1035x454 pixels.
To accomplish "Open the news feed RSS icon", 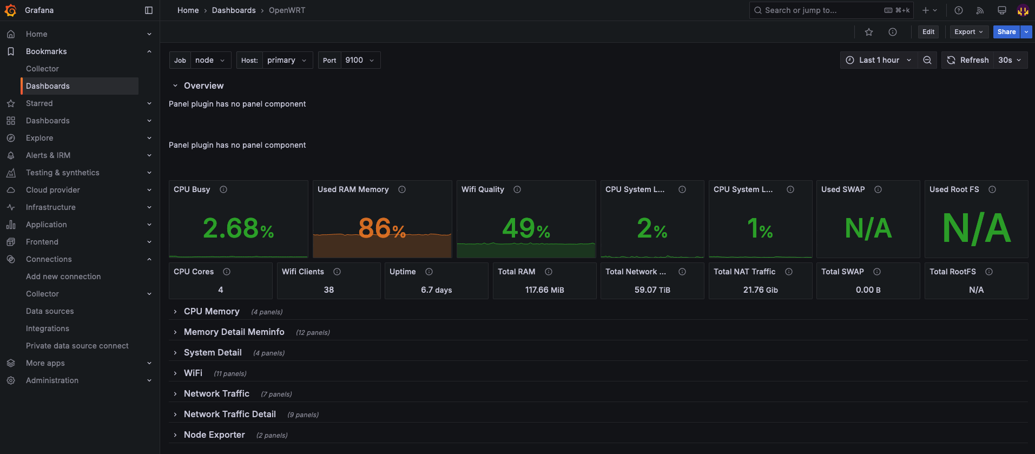I will point(980,10).
